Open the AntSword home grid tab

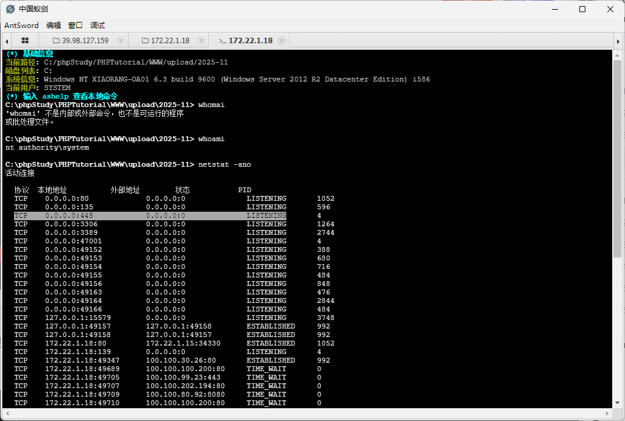pos(25,40)
